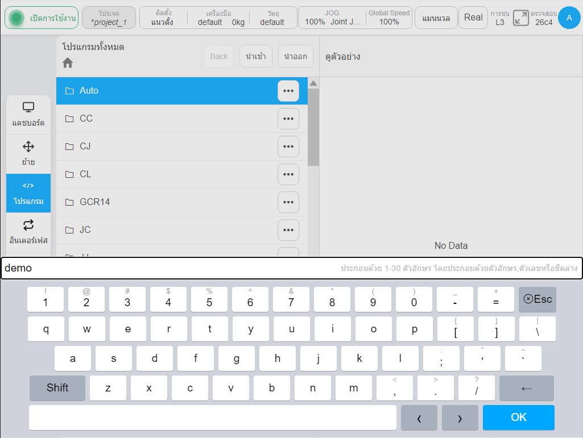
Task: Select the JC folder row
Action: pos(182,230)
